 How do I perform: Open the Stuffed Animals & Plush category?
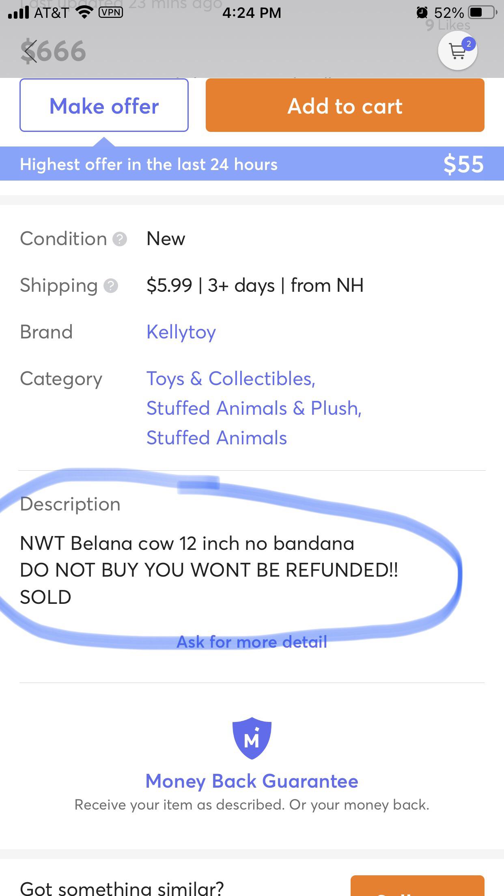254,408
